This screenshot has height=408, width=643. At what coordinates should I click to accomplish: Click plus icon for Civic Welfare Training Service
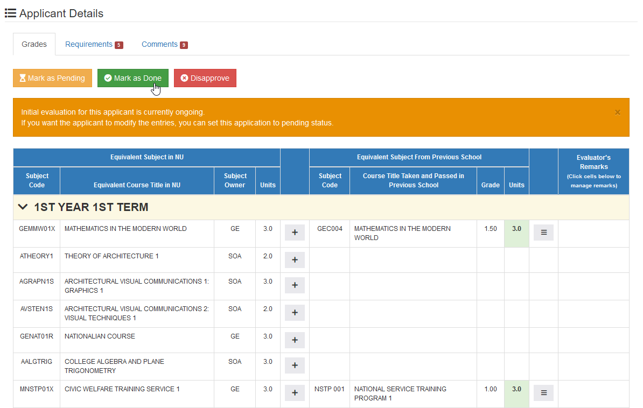tap(295, 393)
